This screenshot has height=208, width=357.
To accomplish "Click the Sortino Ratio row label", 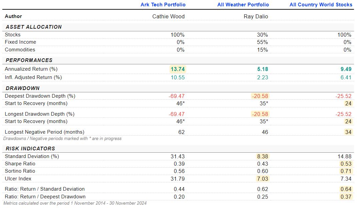I will (x=20, y=171).
